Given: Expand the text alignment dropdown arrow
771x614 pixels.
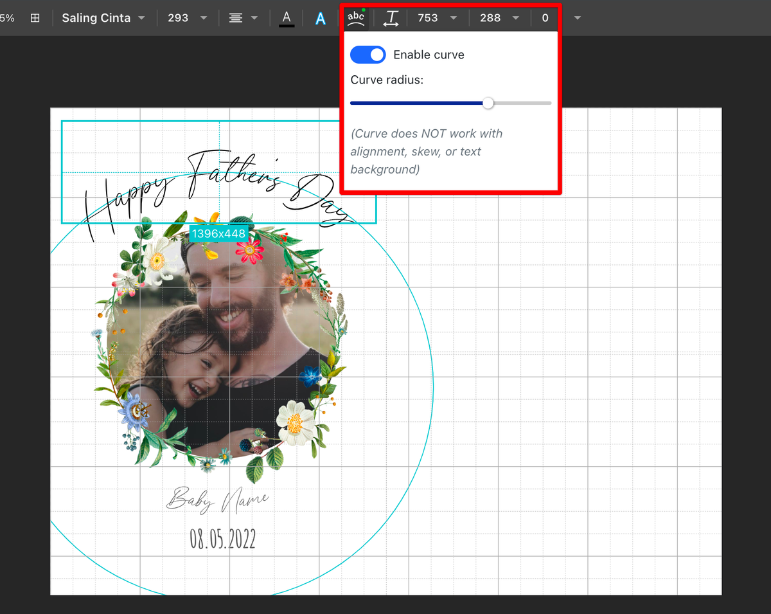Looking at the screenshot, I should (x=254, y=18).
